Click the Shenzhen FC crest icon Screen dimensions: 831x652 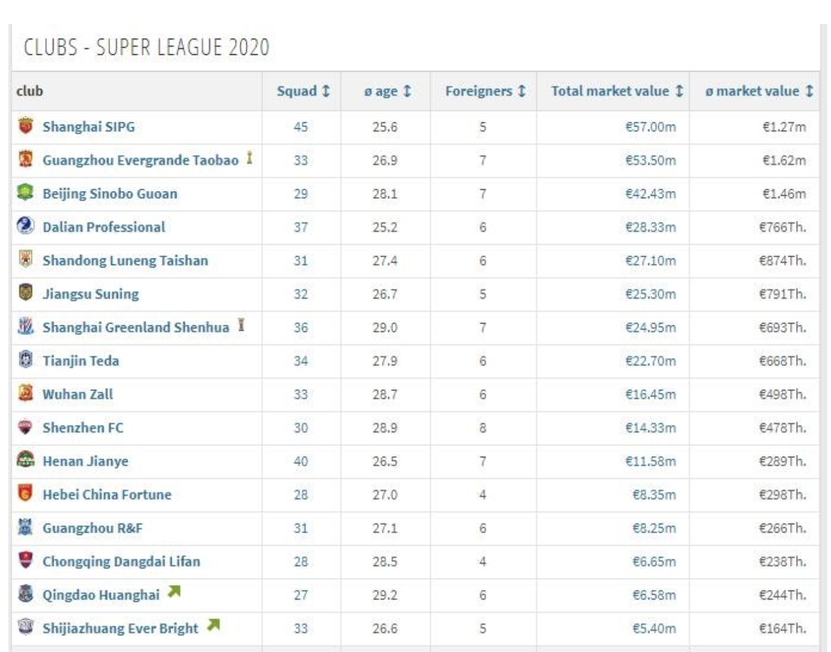point(25,427)
